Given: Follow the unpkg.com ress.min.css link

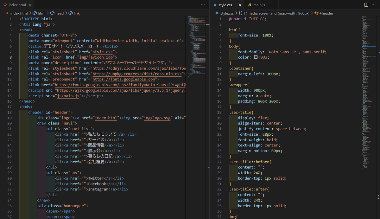Looking at the screenshot, I should pyautogui.click(x=137, y=74).
